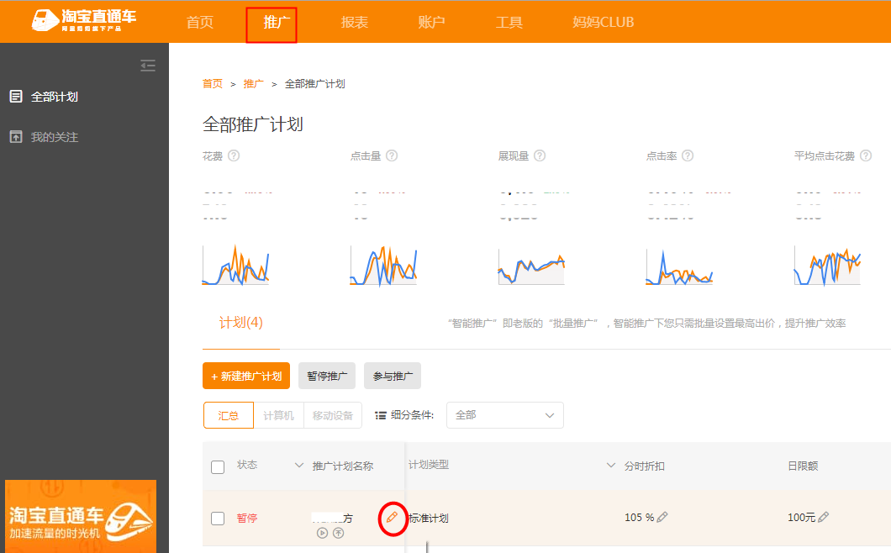
Task: Collapse the left sidebar with the toggle icon
Action: tap(148, 66)
